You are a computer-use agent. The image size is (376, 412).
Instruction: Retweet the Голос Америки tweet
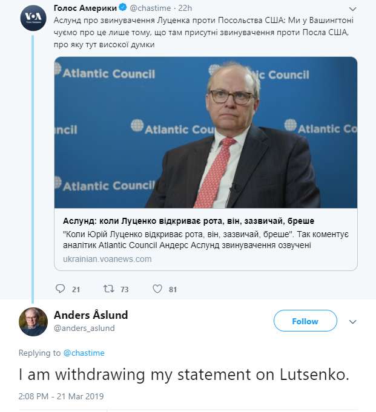coord(109,289)
